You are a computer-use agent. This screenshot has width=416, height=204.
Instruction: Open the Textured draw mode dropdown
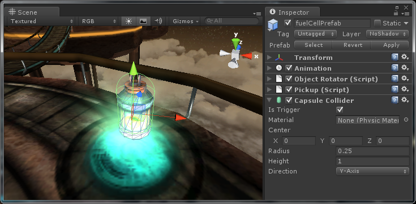click(41, 21)
